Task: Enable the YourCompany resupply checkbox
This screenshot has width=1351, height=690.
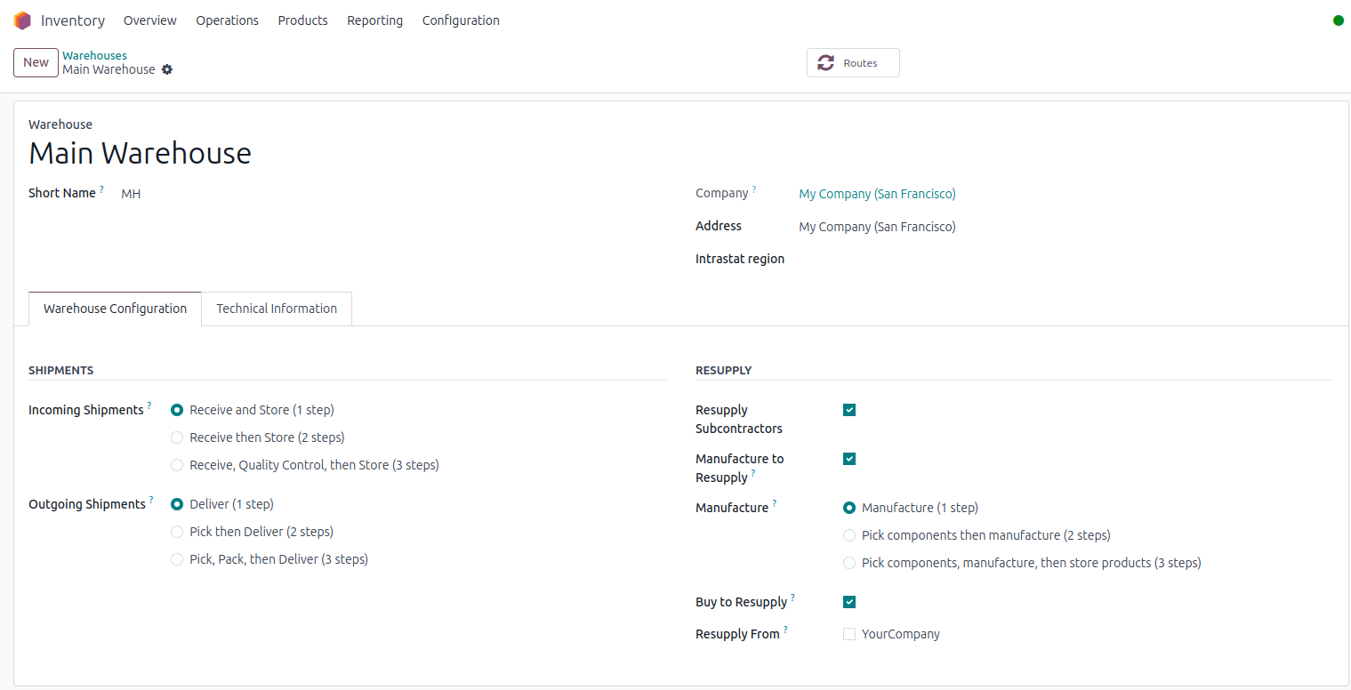Action: coord(848,633)
